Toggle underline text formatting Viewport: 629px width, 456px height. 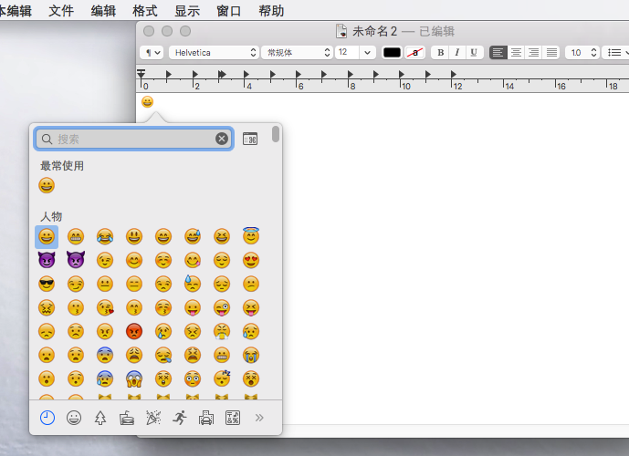[x=474, y=53]
